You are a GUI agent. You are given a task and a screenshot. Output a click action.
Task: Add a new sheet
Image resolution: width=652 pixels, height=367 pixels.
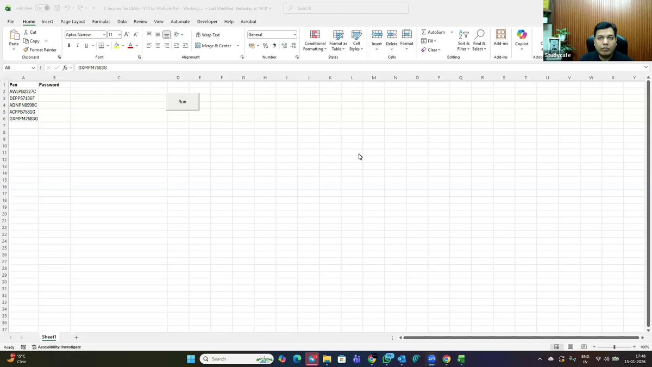[x=76, y=338]
